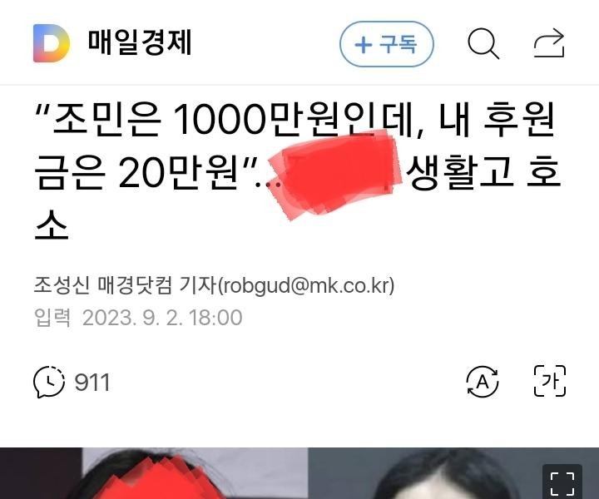599x499 pixels.
Task: Open the Daum D logo home
Action: coord(52,43)
